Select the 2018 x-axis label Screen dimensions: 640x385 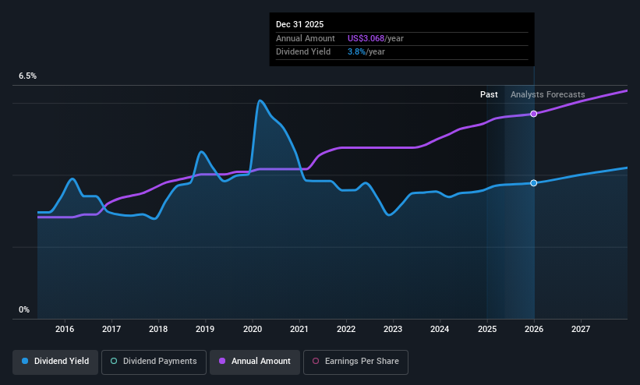pyautogui.click(x=158, y=329)
